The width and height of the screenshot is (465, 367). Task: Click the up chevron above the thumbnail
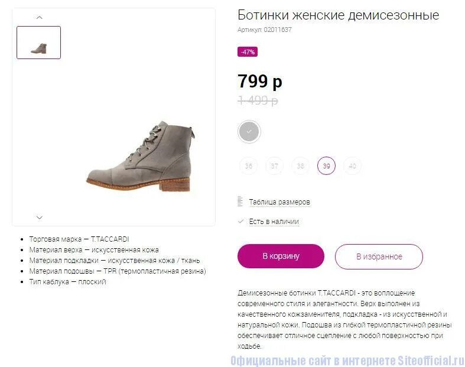click(x=39, y=18)
